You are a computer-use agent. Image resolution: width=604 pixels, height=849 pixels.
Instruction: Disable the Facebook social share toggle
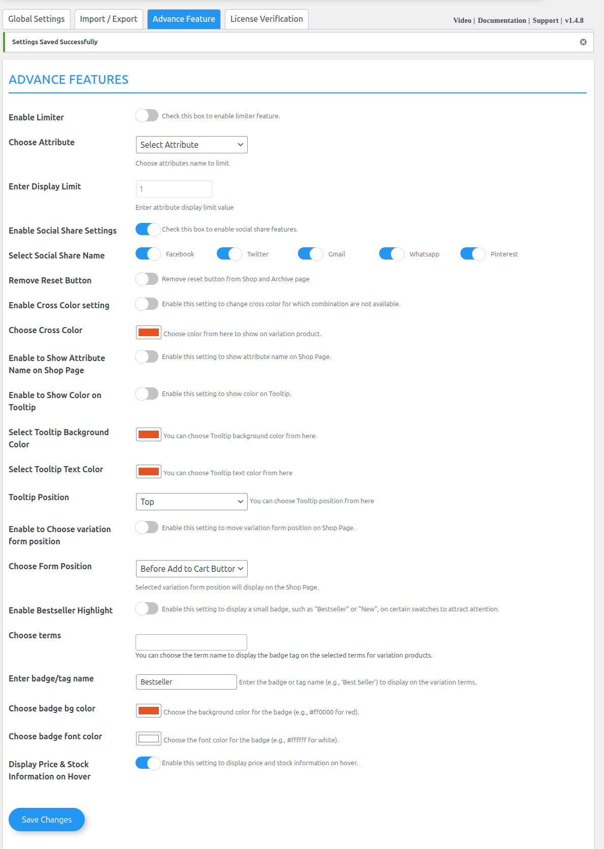click(148, 254)
